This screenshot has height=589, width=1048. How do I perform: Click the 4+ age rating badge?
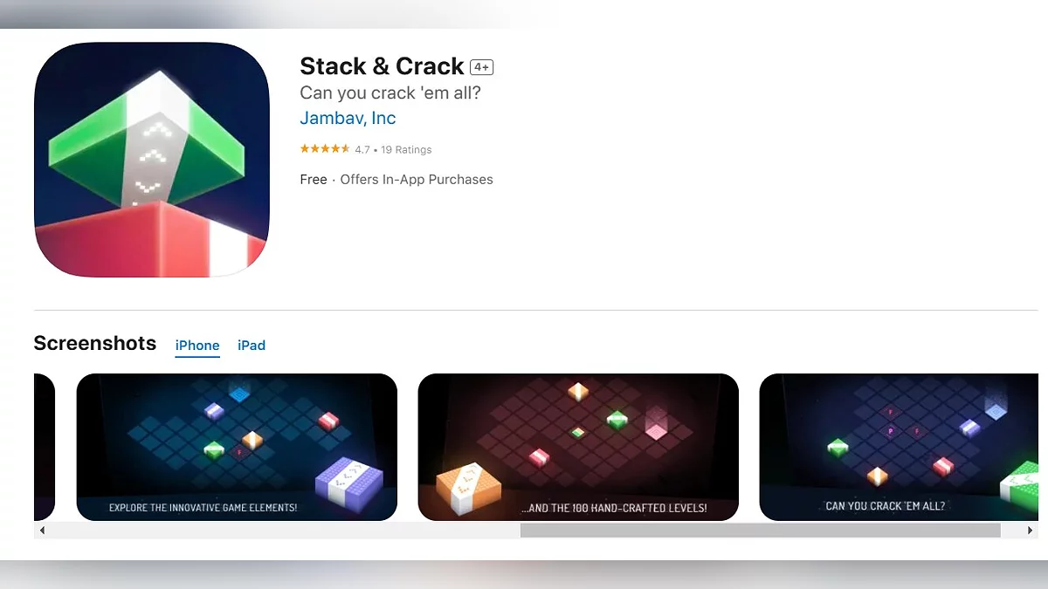point(482,67)
